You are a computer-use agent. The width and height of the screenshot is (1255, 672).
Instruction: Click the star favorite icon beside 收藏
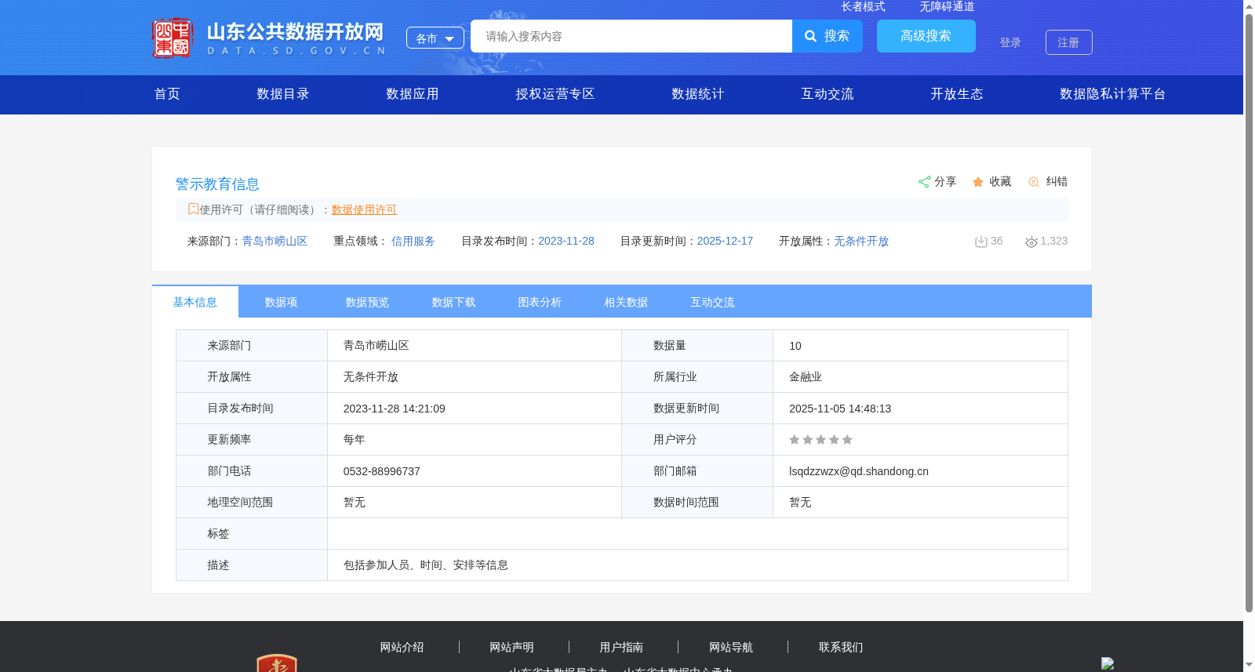978,182
